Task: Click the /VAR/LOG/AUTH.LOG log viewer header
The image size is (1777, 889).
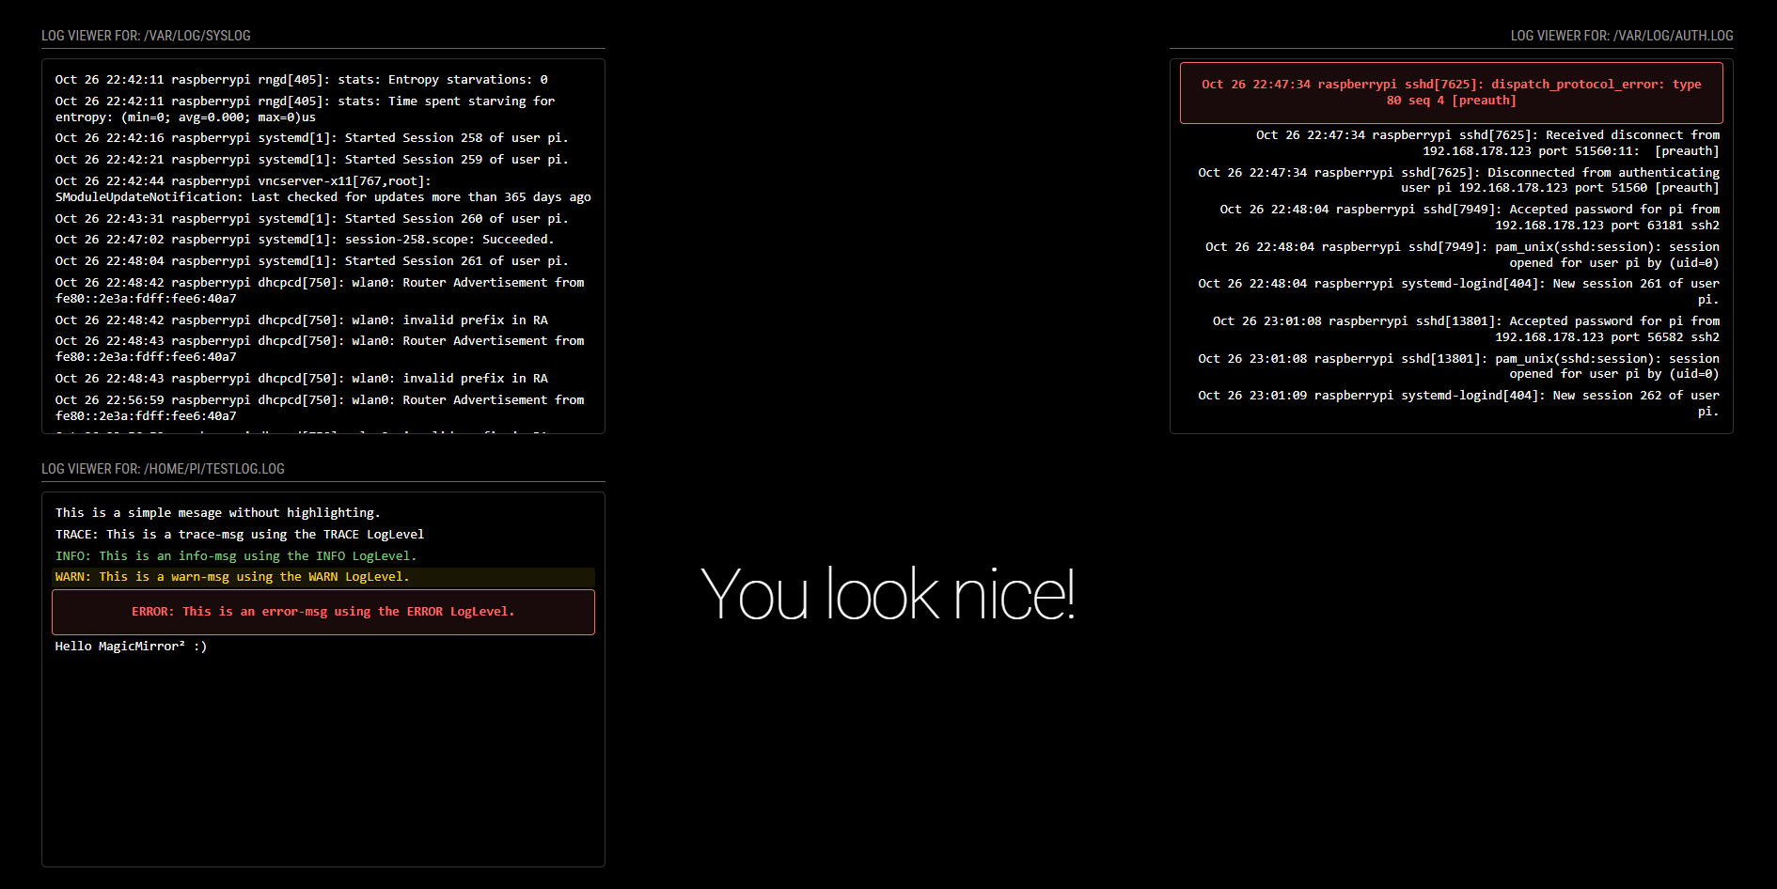Action: [1621, 36]
